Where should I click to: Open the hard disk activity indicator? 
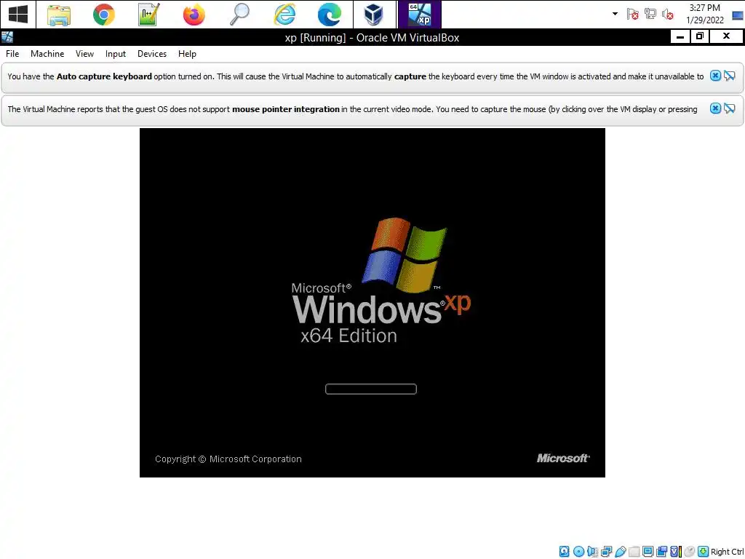(x=564, y=552)
